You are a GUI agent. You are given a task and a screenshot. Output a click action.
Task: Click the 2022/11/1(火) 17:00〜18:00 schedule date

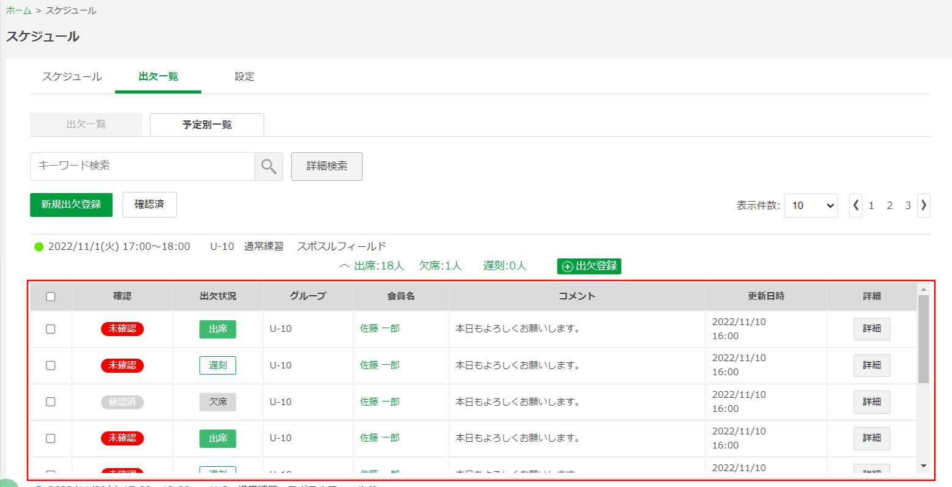click(119, 247)
